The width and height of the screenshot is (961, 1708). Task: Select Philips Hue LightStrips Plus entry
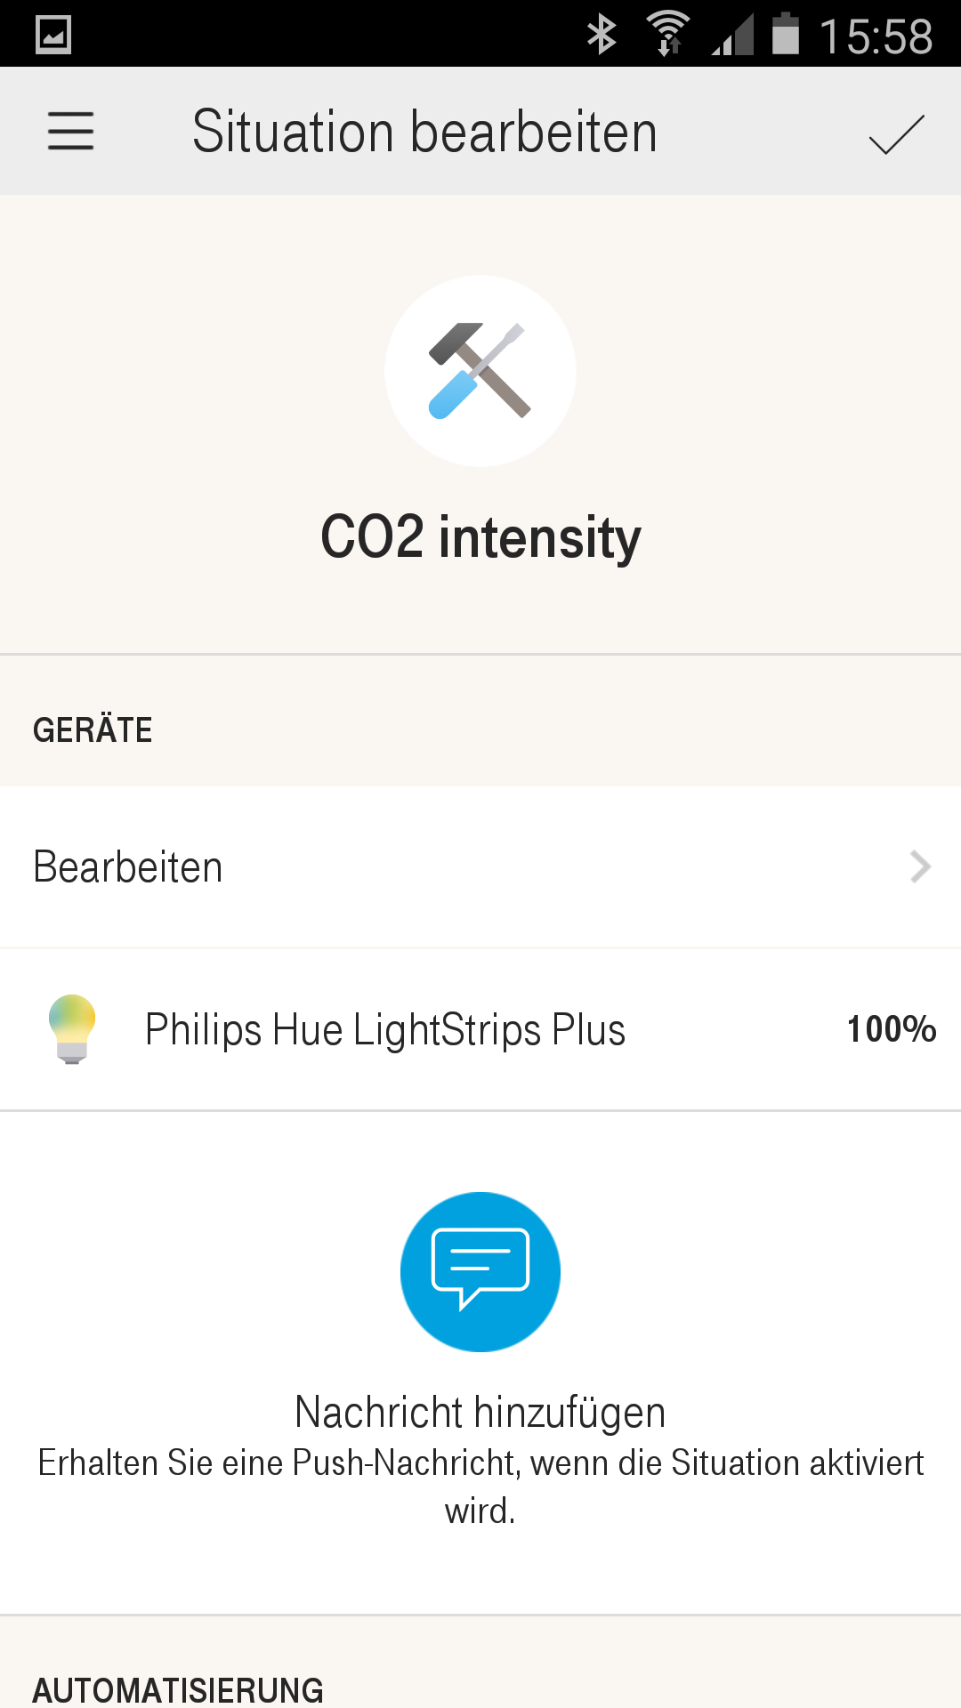coord(384,1030)
